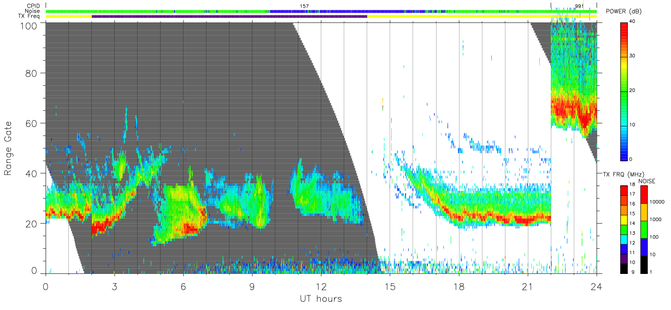Click the noise legend tick "1000"
This screenshot has height=310, width=671.
[x=657, y=220]
